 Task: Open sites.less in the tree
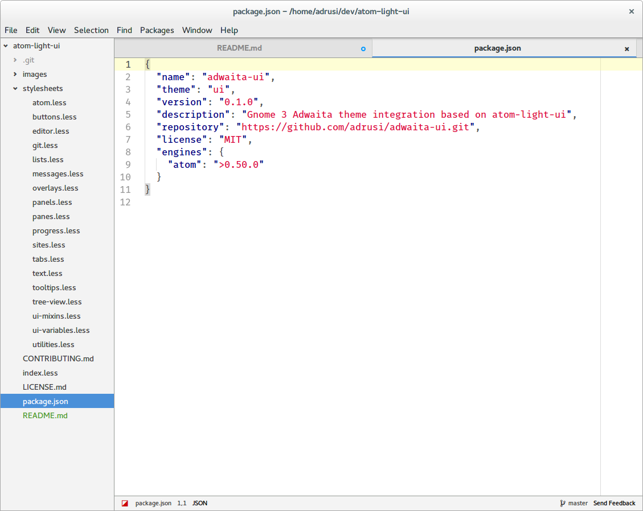(49, 245)
